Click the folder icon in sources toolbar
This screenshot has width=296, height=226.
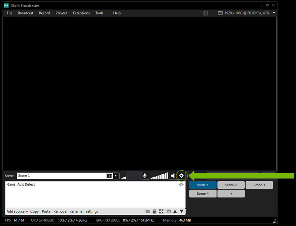coord(148,211)
